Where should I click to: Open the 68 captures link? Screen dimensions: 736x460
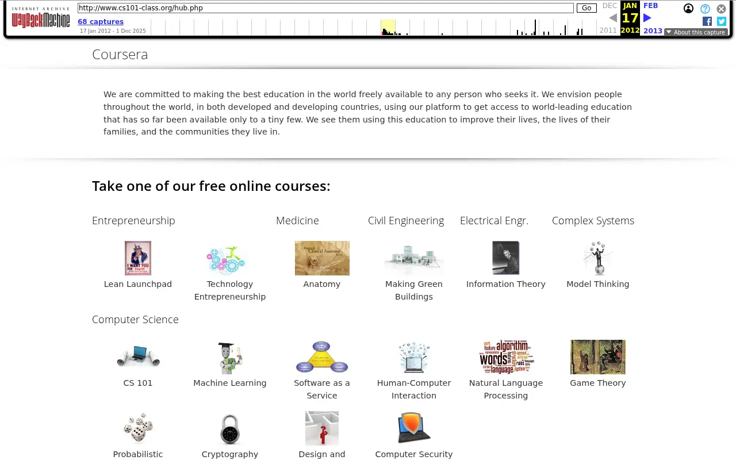[101, 22]
